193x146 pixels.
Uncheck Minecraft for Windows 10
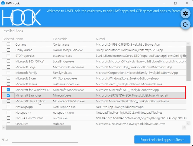coord(8,90)
